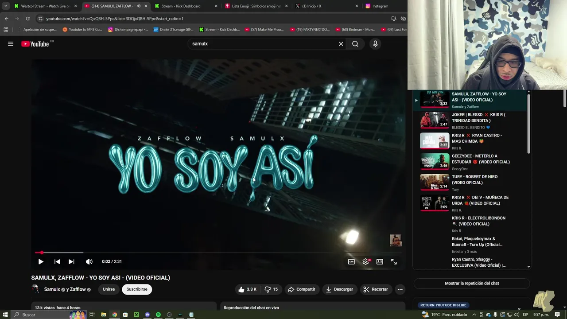
Task: Open the Samulx channel name link
Action: point(52,289)
